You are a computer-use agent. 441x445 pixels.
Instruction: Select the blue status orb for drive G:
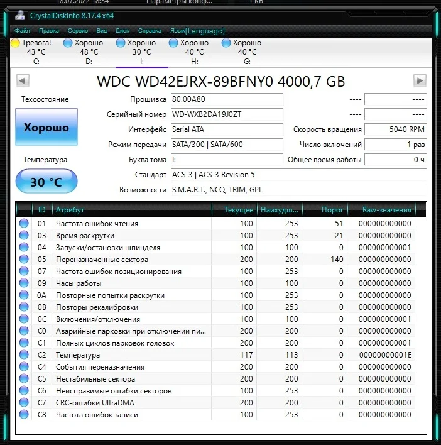click(226, 43)
